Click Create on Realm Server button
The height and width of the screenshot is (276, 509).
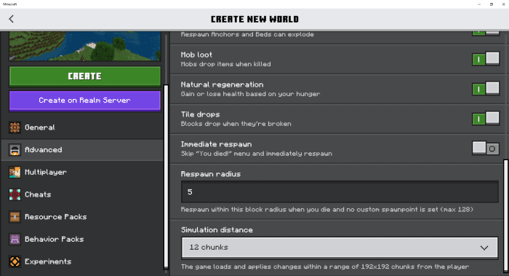(x=85, y=100)
